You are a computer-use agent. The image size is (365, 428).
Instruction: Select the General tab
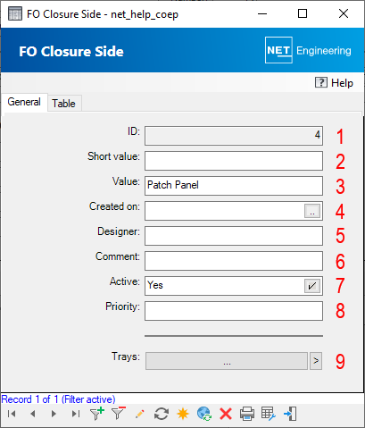(24, 102)
